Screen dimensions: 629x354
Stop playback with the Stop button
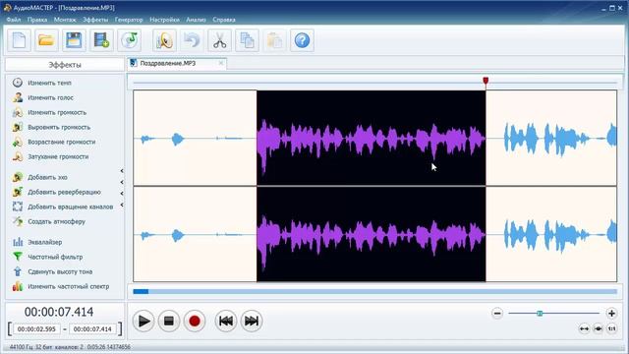pos(168,322)
